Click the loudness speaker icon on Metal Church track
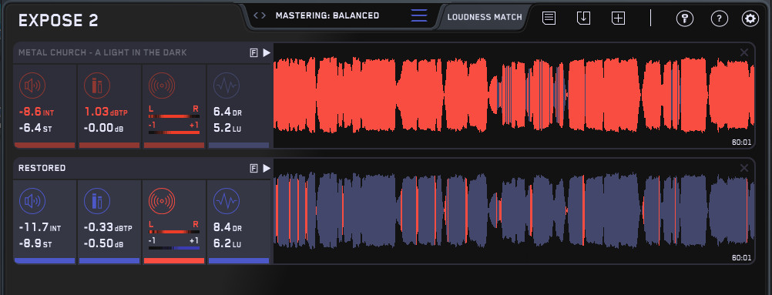Viewport: 772px width, 295px height. [32, 85]
